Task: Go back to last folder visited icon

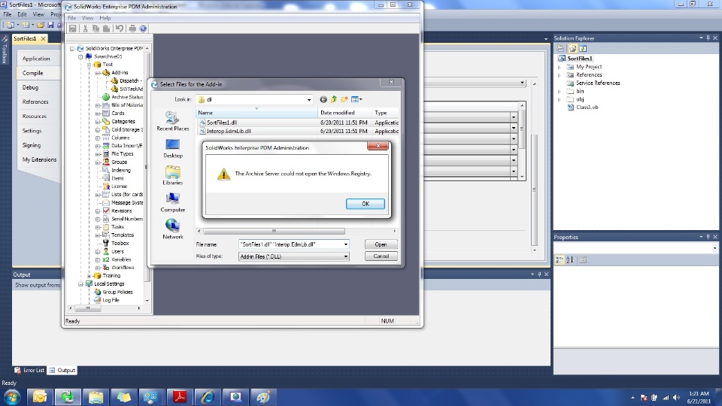Action: (323, 99)
